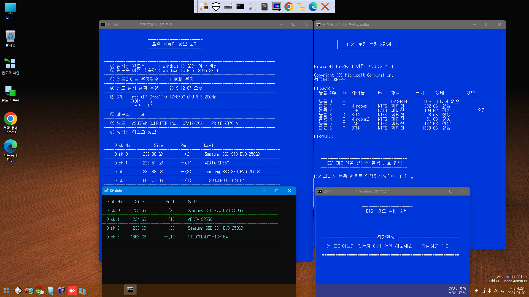Open the volume speaker tray icon

pos(496,291)
